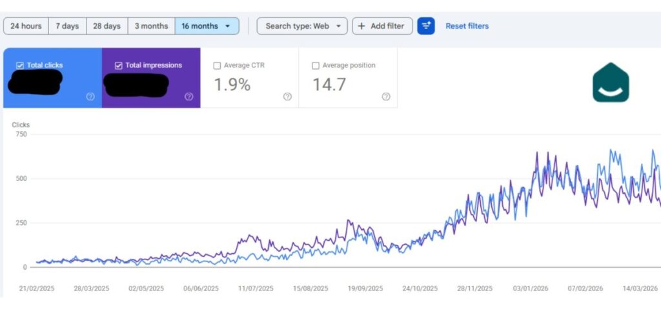Image resolution: width=661 pixels, height=309 pixels.
Task: Open the 16 months date range dropdown
Action: 207,26
